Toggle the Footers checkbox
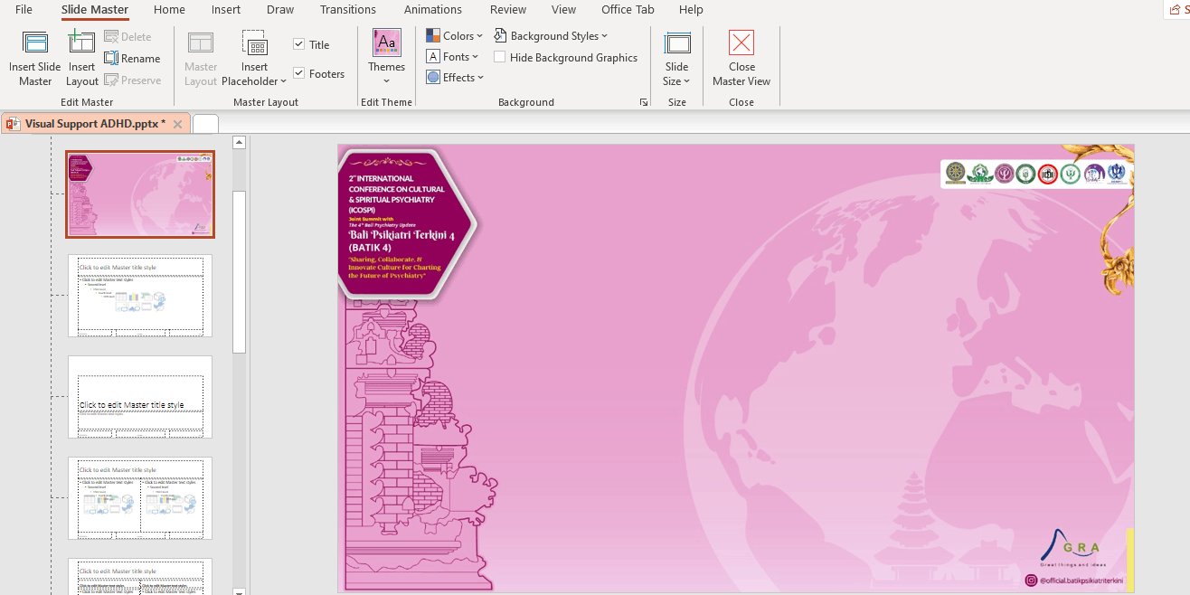Screen dimensions: 1190x595 pos(299,73)
